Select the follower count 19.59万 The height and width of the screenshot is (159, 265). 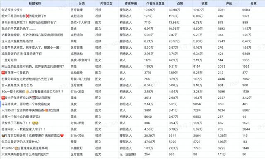[149, 10]
